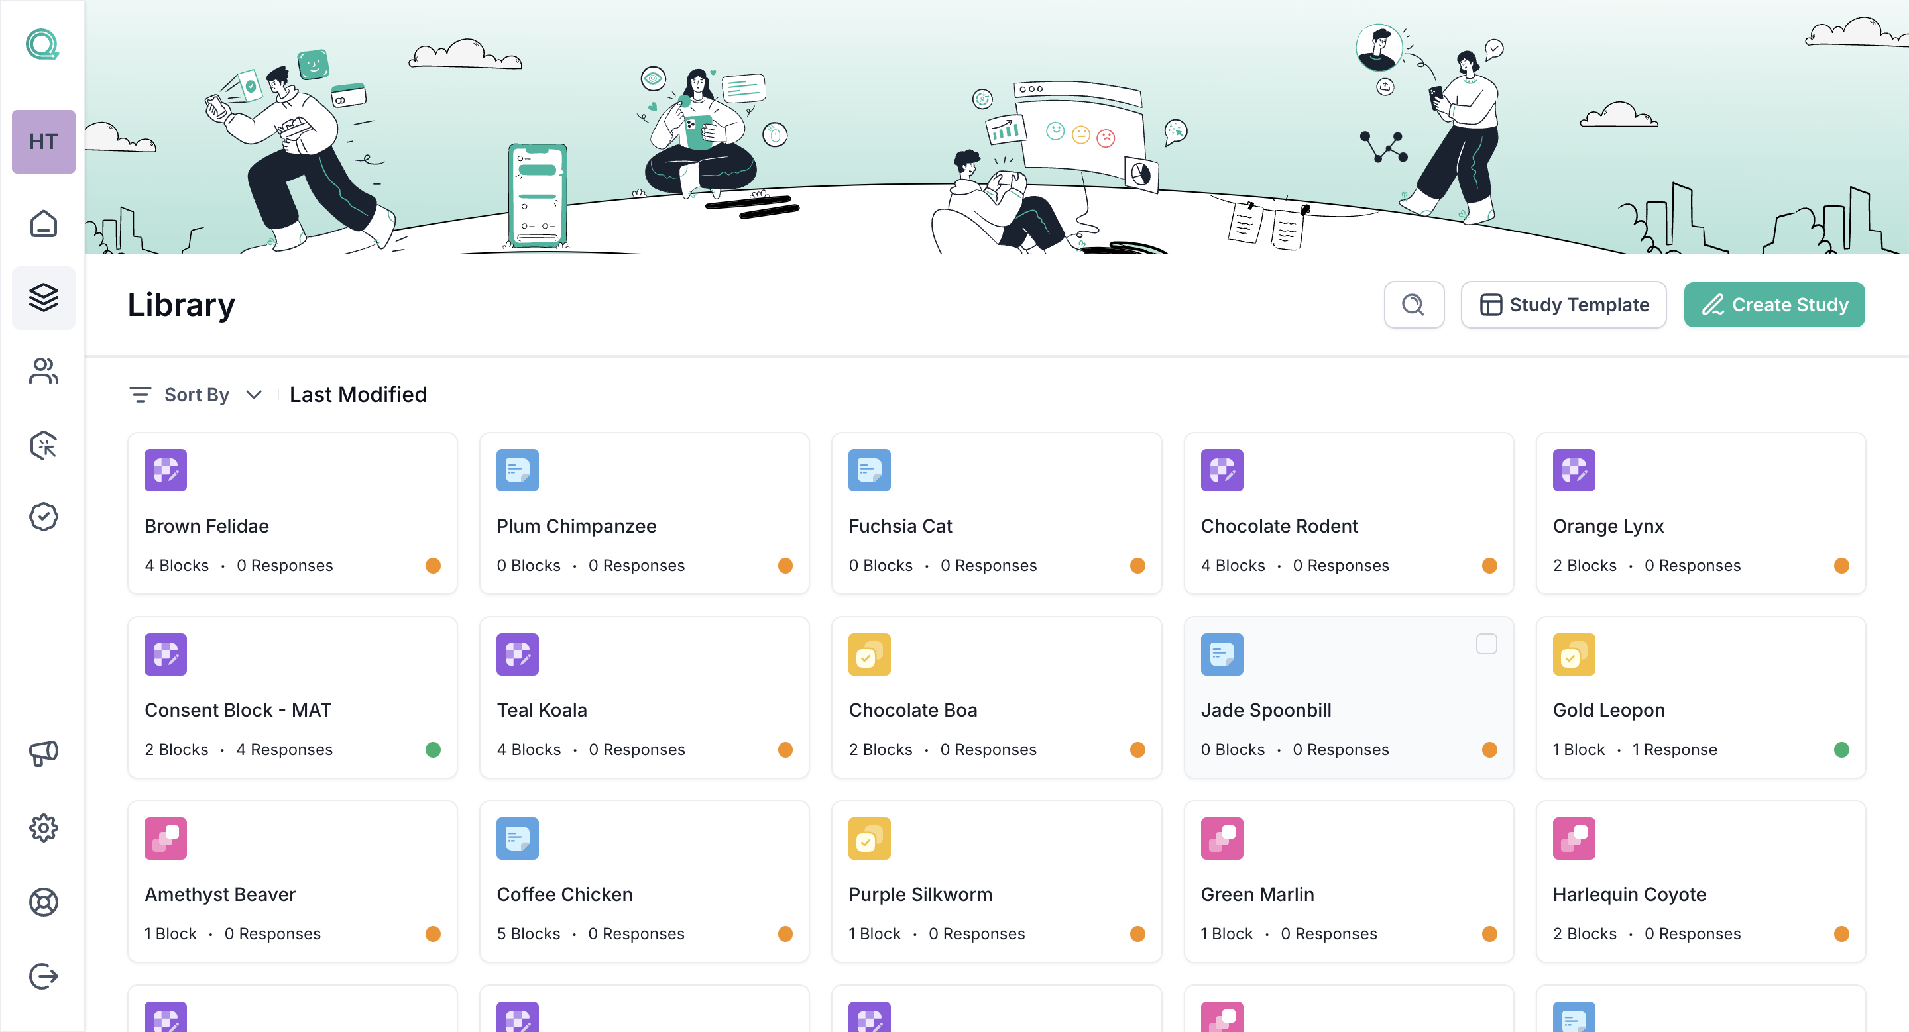
Task: Click the illustrated header banner image
Action: tap(996, 127)
